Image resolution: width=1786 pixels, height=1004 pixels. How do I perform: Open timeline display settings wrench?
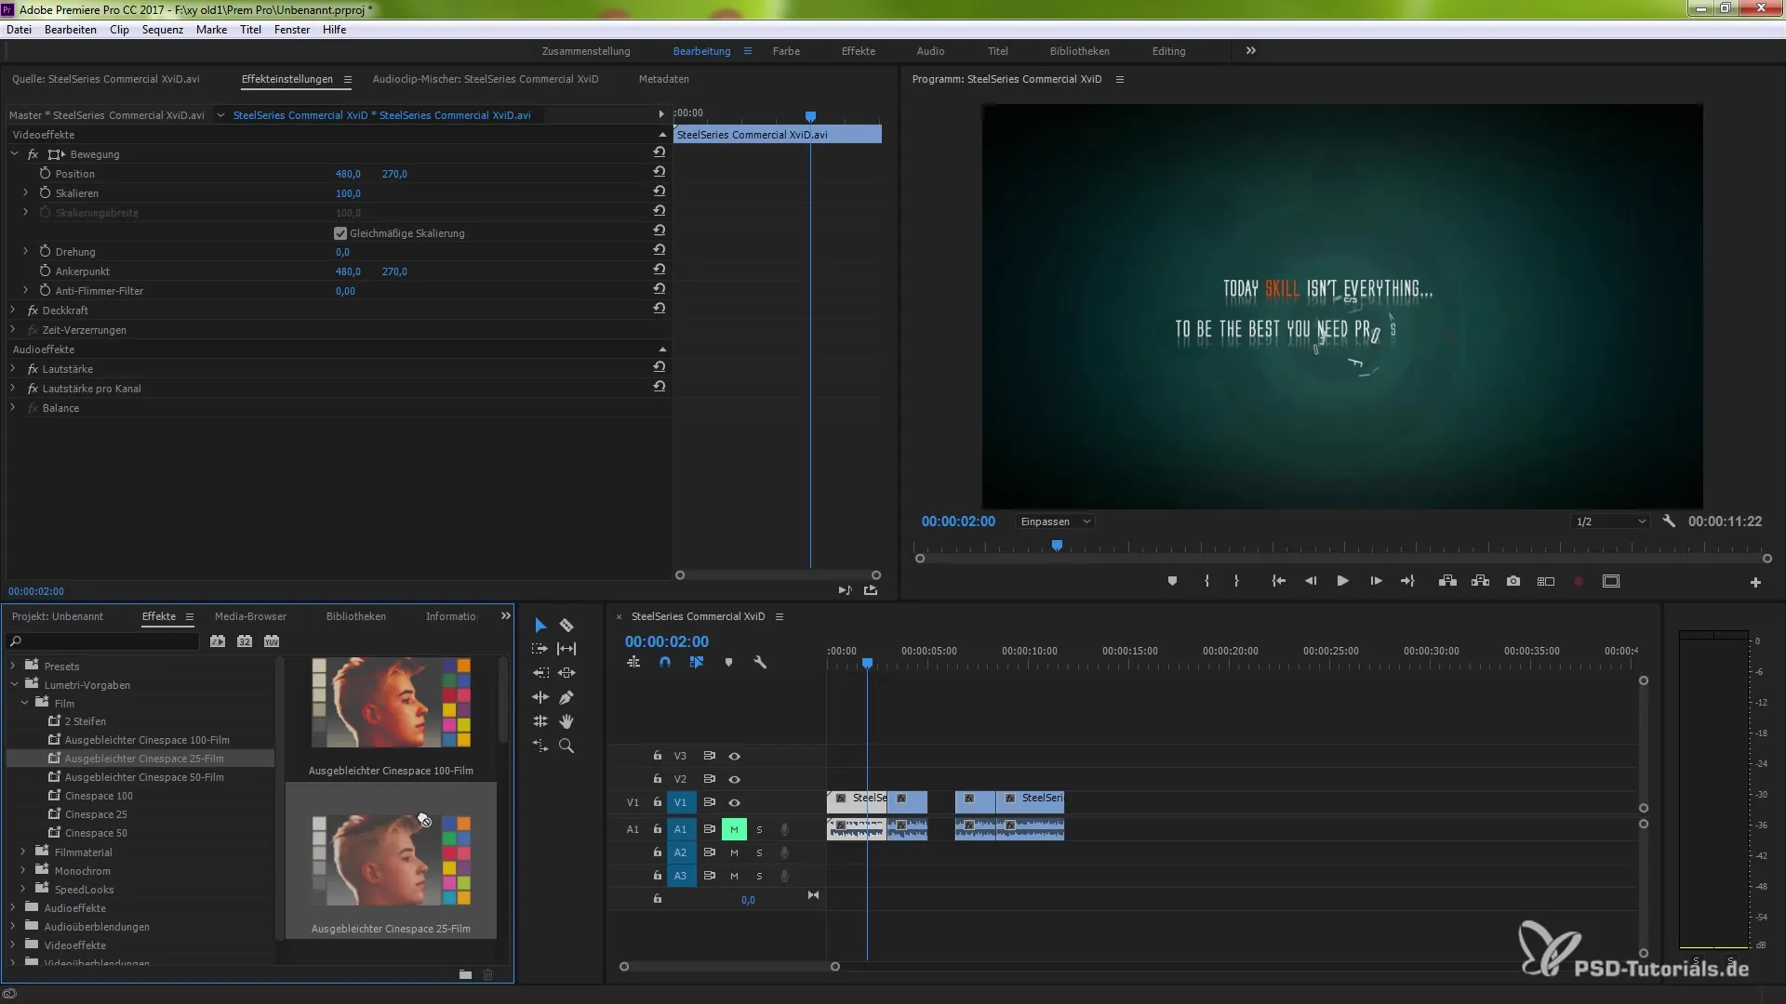[x=760, y=663]
